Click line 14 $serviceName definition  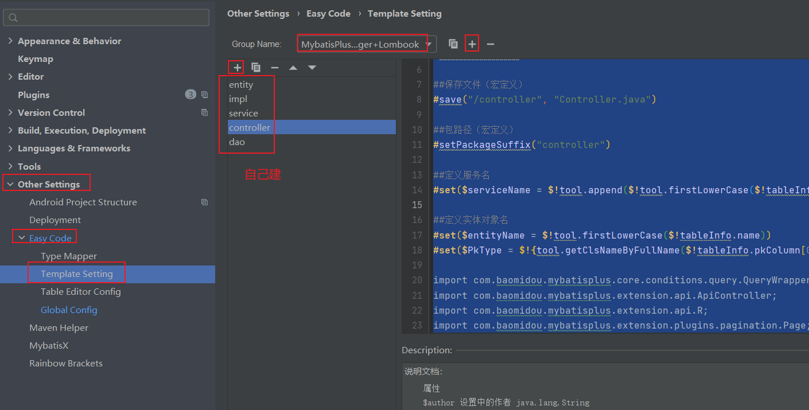coord(621,190)
